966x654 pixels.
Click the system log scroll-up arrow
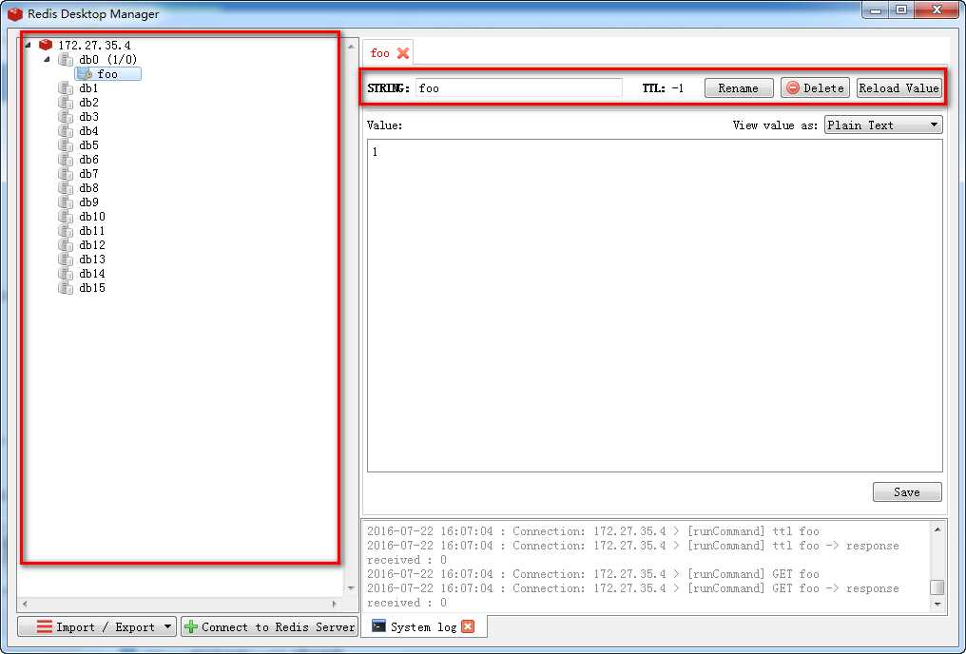coord(937,529)
